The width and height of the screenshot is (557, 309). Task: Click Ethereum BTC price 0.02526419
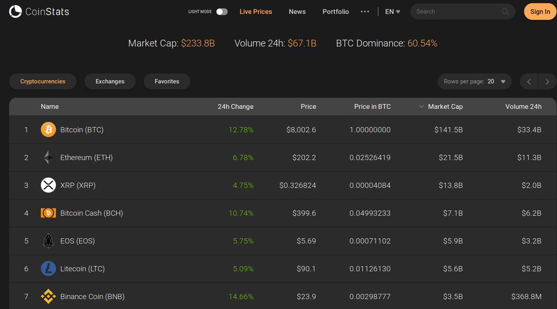(370, 158)
